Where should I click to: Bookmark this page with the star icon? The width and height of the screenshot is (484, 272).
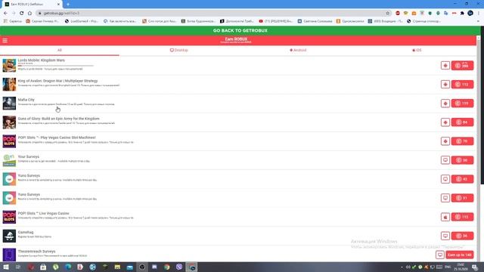(388, 14)
